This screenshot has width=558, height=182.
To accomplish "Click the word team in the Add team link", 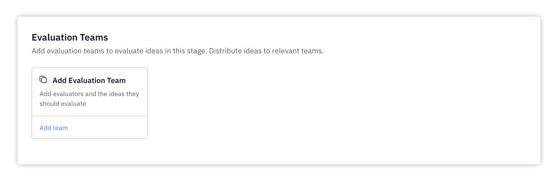I will (60, 128).
